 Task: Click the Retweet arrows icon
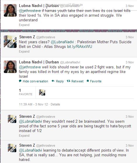coord(68,81)
